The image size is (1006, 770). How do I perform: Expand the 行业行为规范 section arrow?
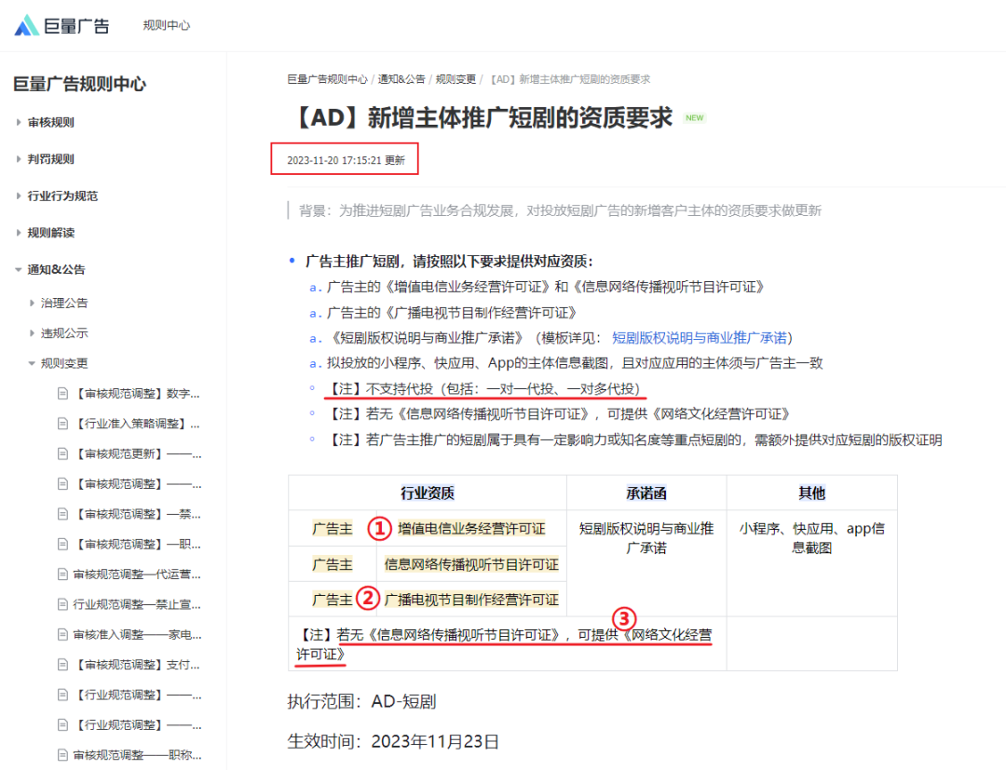[x=19, y=196]
